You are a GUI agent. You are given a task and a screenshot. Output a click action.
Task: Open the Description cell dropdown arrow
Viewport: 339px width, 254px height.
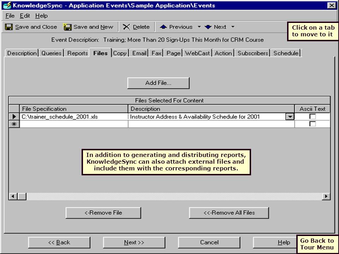290,117
